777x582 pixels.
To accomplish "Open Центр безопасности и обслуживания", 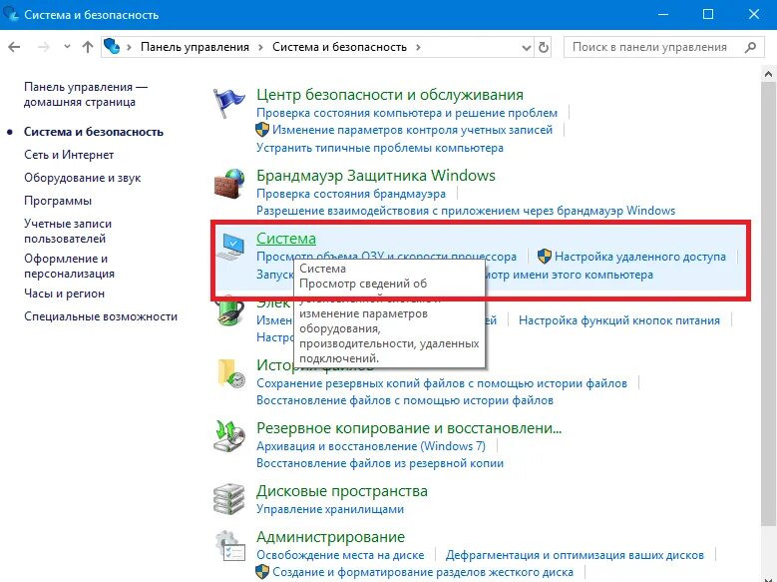I will coord(390,94).
